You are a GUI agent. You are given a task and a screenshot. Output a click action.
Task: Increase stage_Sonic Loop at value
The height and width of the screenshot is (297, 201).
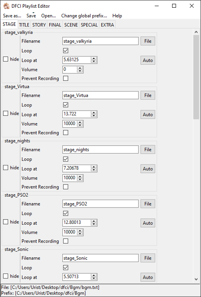[x=94, y=275]
